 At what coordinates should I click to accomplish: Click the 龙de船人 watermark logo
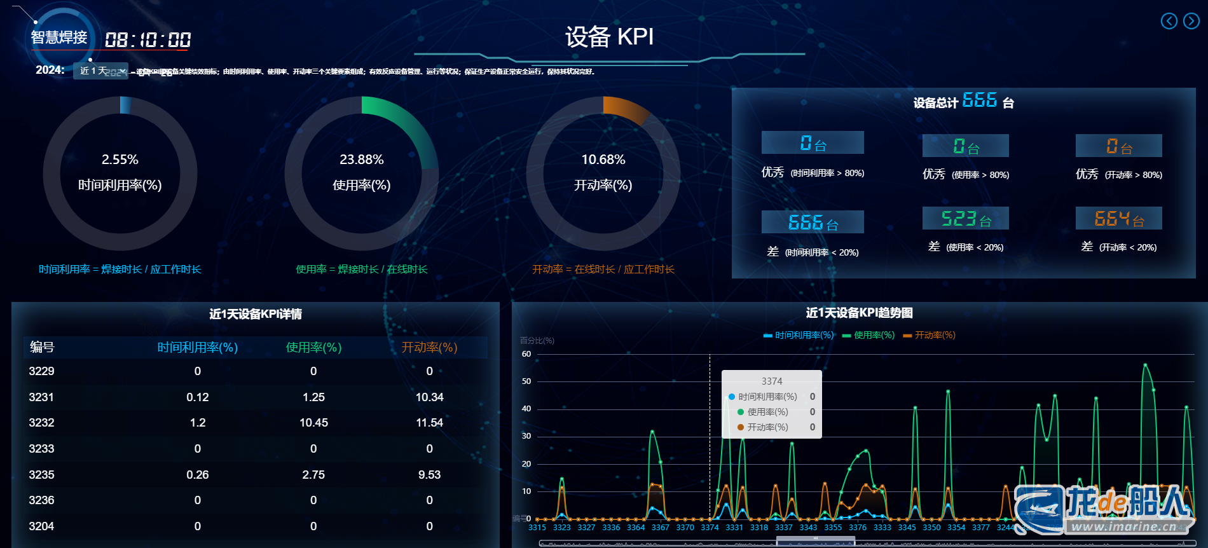tap(1103, 509)
